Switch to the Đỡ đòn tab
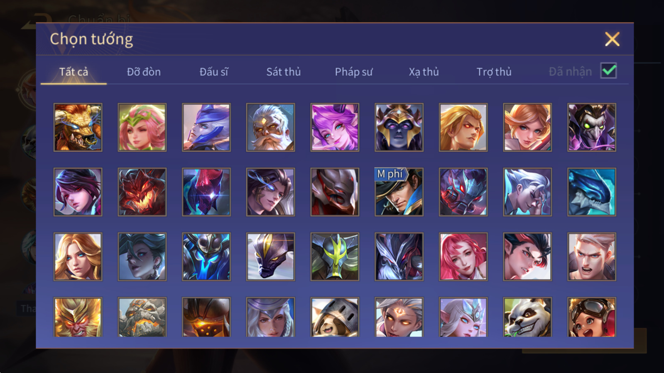Screen dimensions: 664x373 point(144,72)
